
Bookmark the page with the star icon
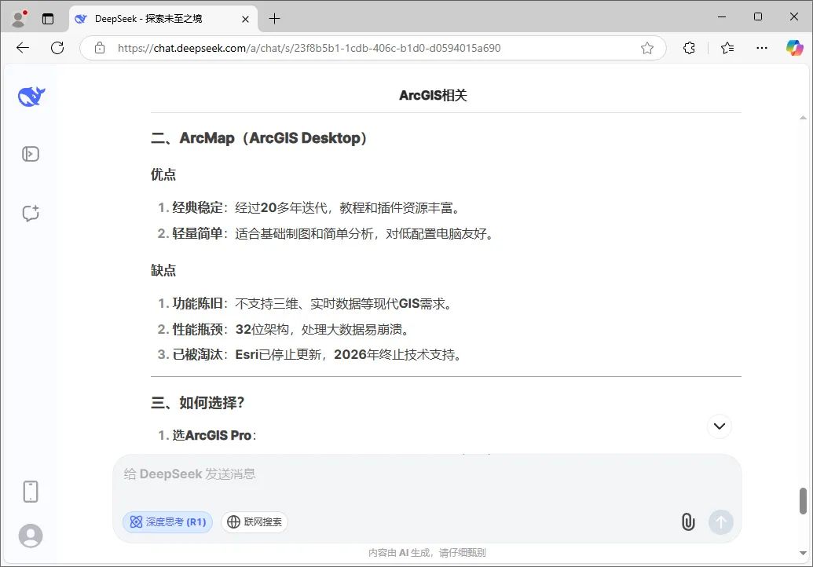pos(647,48)
